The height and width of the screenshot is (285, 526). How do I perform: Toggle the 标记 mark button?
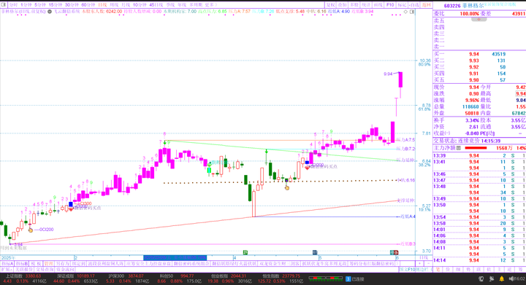(402, 4)
